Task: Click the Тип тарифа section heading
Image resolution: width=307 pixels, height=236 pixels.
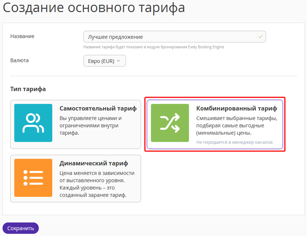Action: (28, 89)
